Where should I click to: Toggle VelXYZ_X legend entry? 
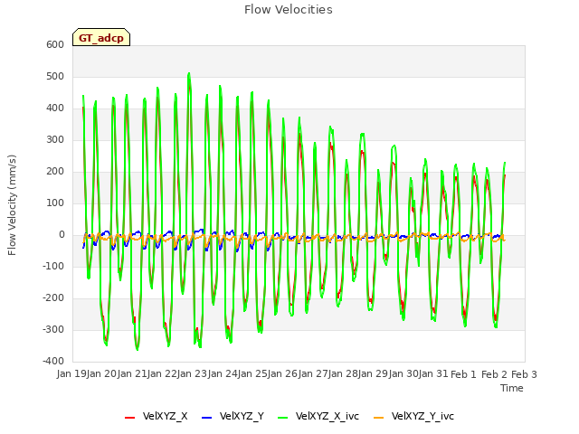(x=157, y=417)
